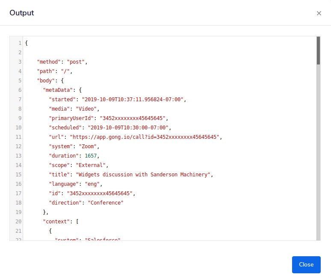Click line number 1 in the gutter
This screenshot has height=278, width=331.
[x=20, y=43]
